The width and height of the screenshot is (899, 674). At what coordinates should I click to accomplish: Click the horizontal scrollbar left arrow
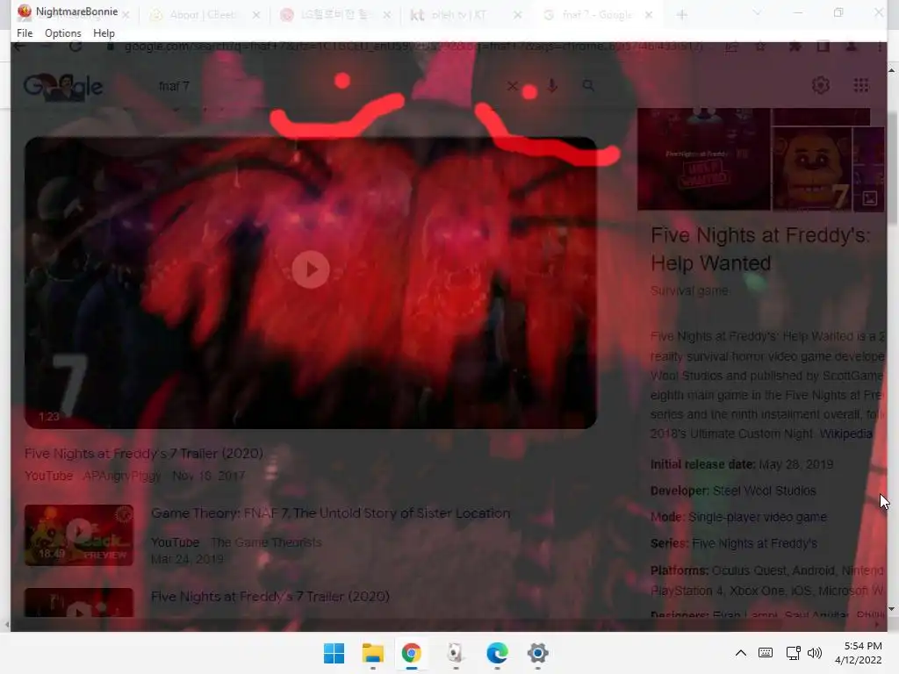tap(6, 624)
